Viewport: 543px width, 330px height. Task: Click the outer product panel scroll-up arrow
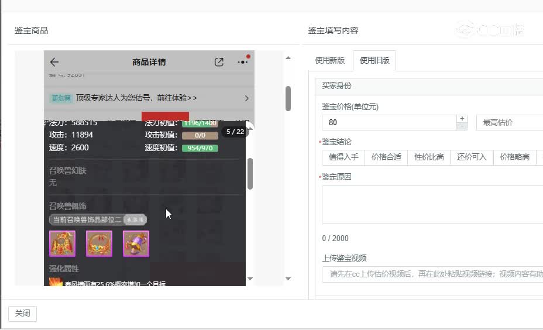(288, 58)
